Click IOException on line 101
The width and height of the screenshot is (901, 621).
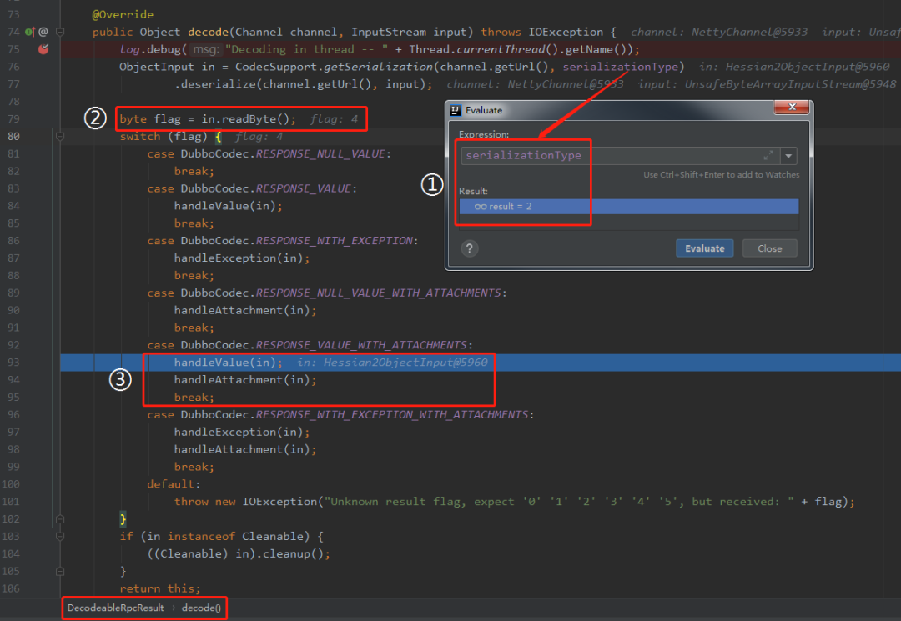[x=279, y=502]
